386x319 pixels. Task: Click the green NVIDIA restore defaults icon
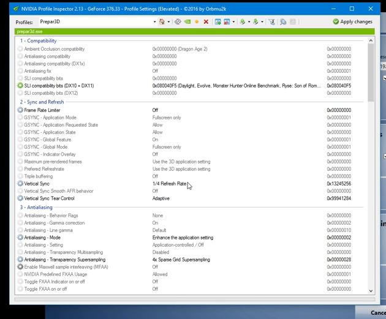coord(187,21)
